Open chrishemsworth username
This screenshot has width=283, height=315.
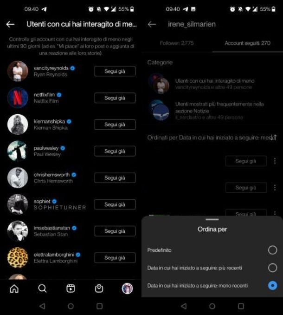pos(52,175)
